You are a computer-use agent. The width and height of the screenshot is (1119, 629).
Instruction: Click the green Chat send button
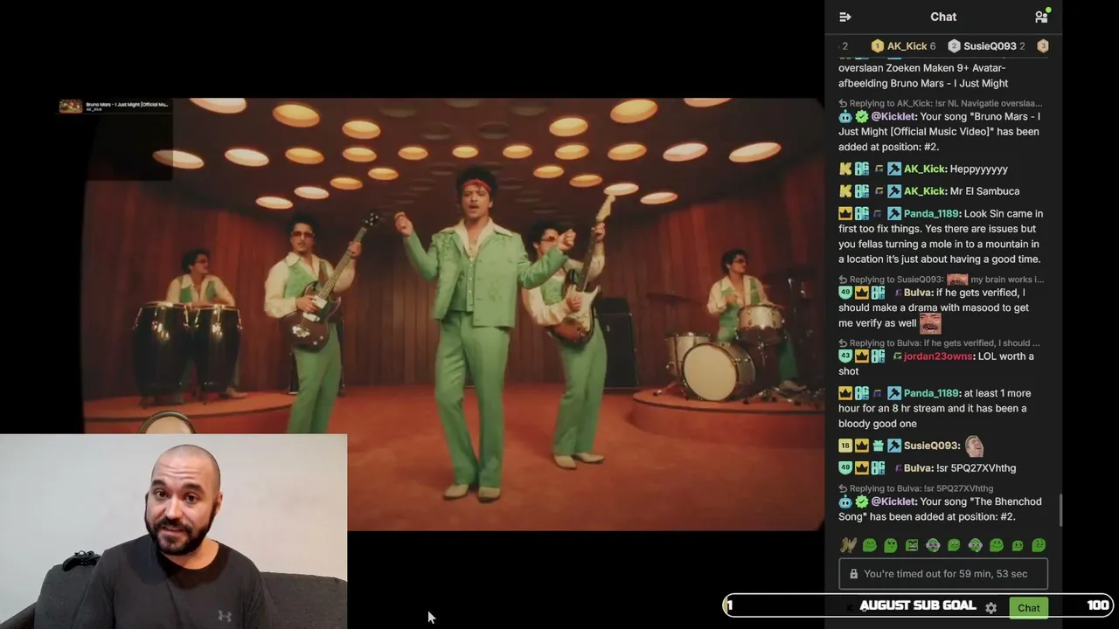(1028, 607)
